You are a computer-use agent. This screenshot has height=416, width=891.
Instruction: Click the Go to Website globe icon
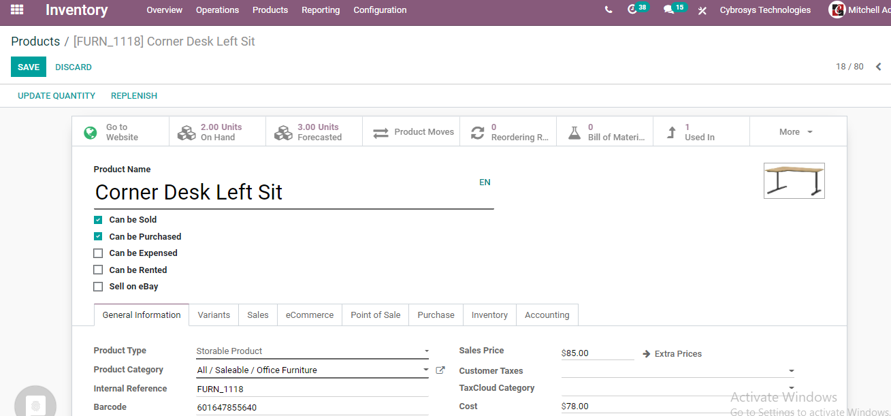click(x=91, y=132)
